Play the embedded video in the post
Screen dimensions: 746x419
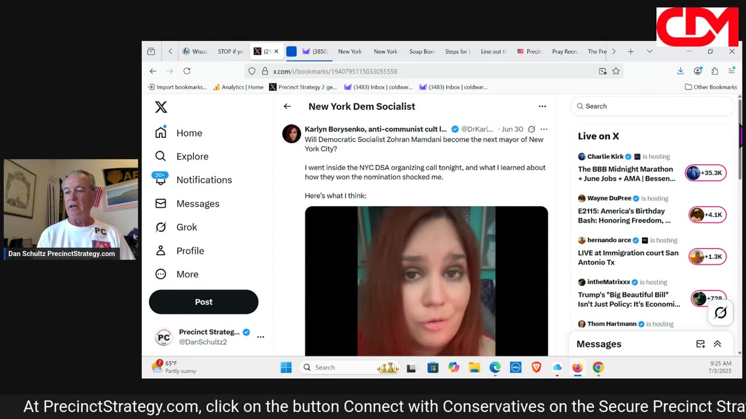coord(426,280)
